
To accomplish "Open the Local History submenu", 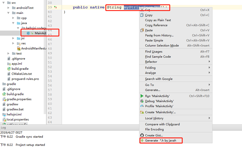I will 176,118.
